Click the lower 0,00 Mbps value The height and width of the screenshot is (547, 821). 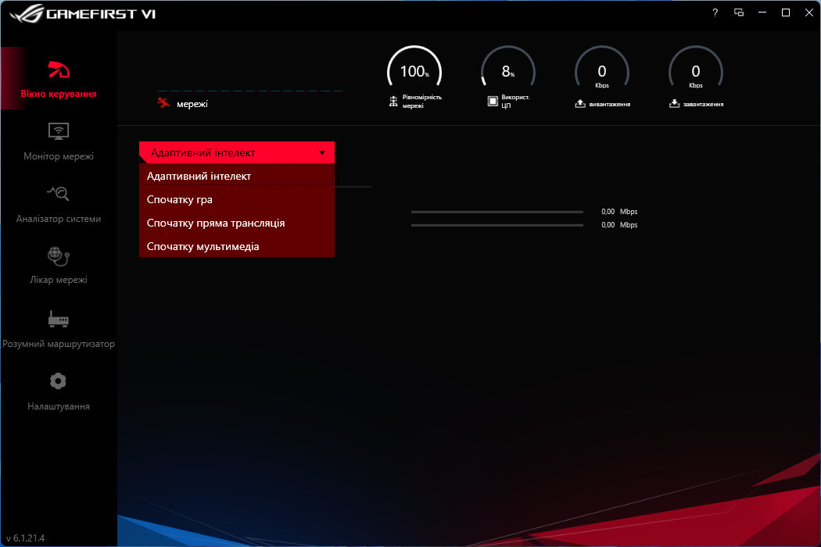(619, 224)
